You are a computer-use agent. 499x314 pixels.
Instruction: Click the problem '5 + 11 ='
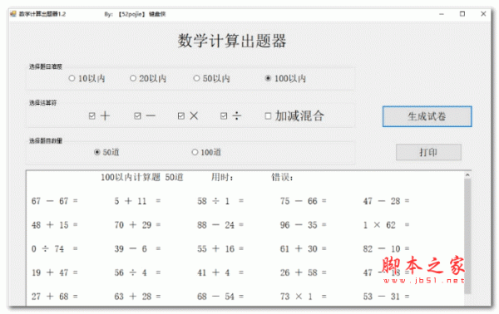tap(137, 201)
